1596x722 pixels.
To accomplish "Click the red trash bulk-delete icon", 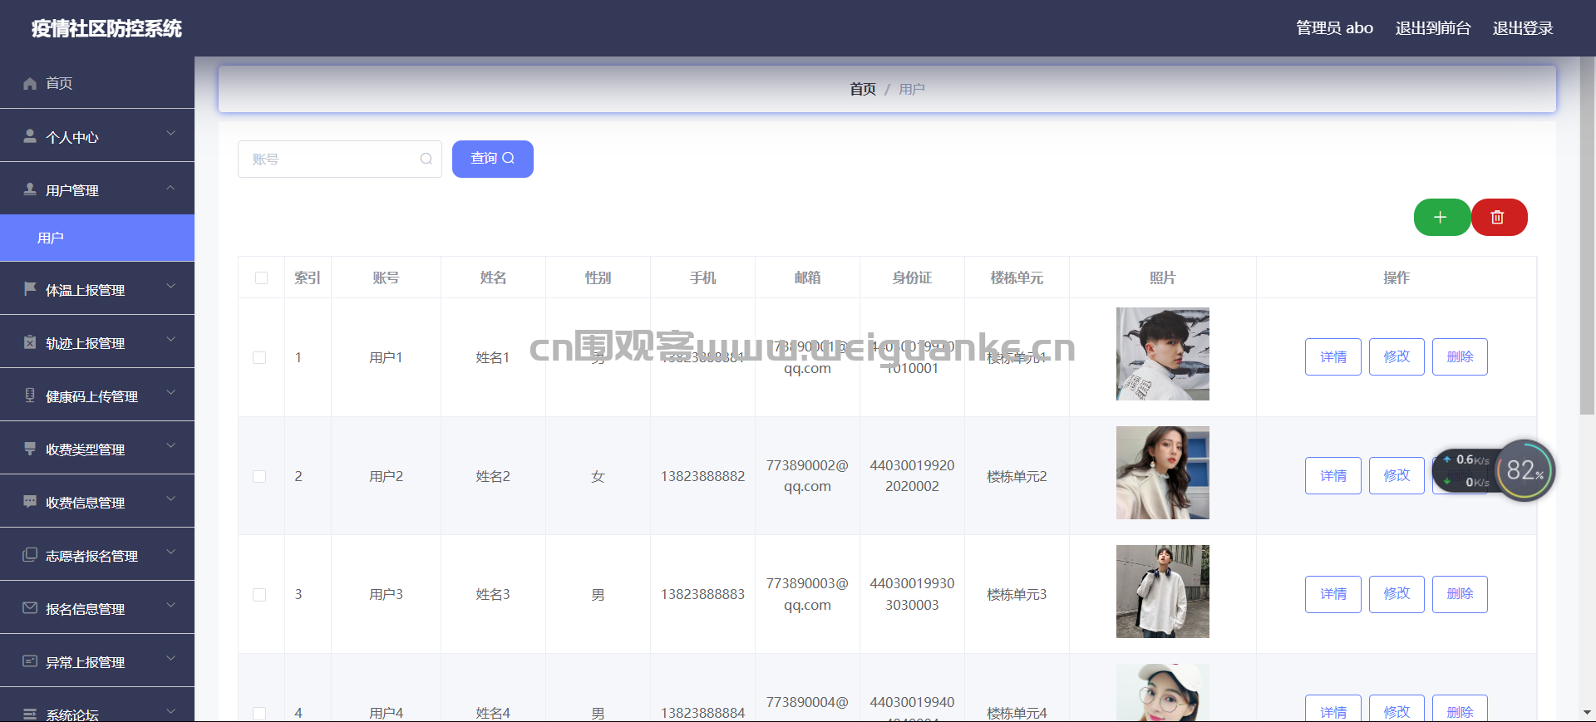I will point(1499,218).
